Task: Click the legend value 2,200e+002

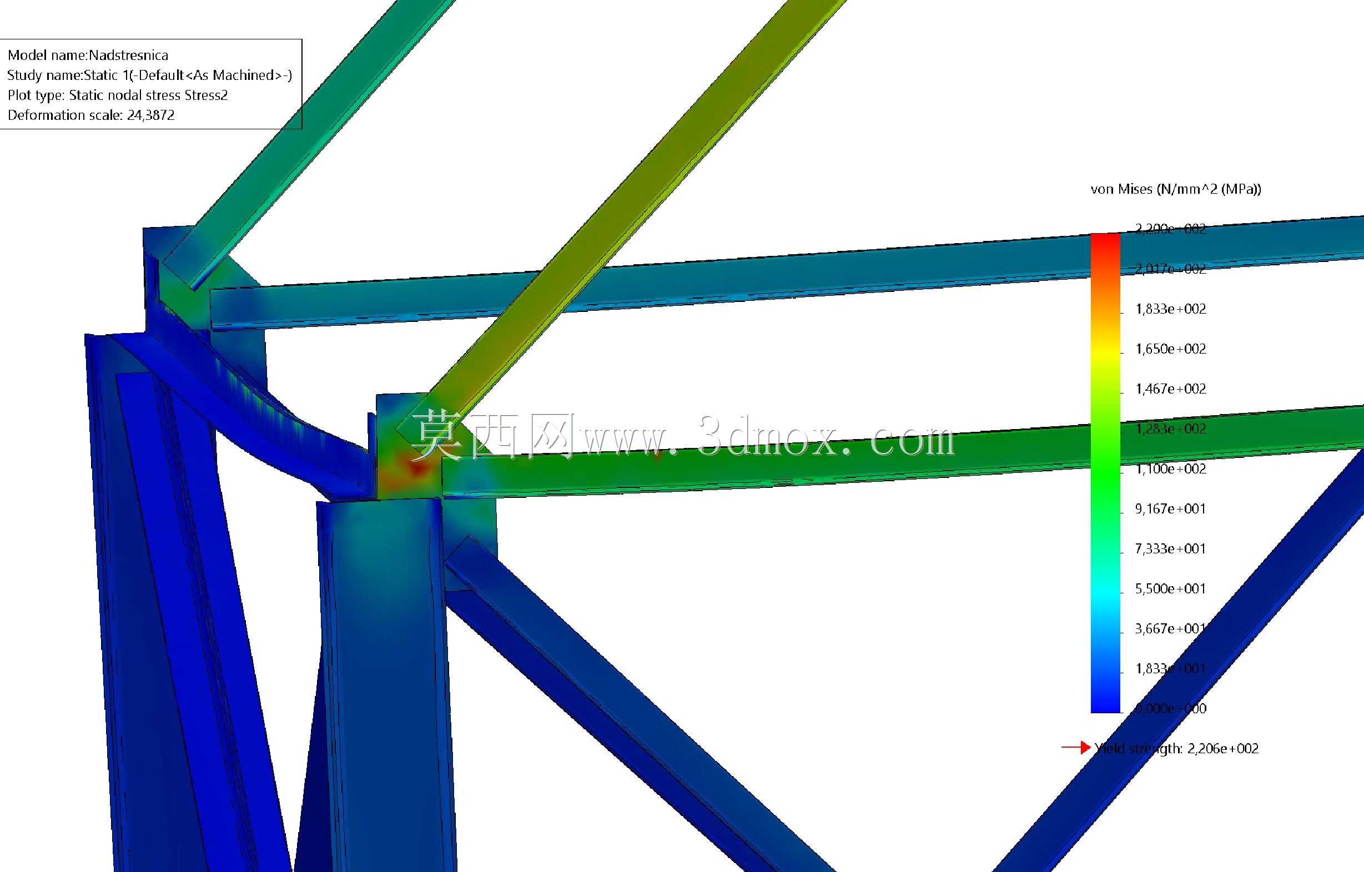Action: [1170, 229]
